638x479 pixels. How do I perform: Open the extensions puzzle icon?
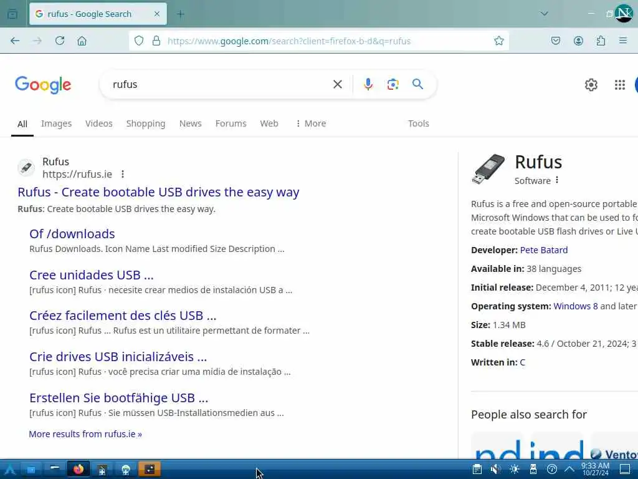(601, 41)
